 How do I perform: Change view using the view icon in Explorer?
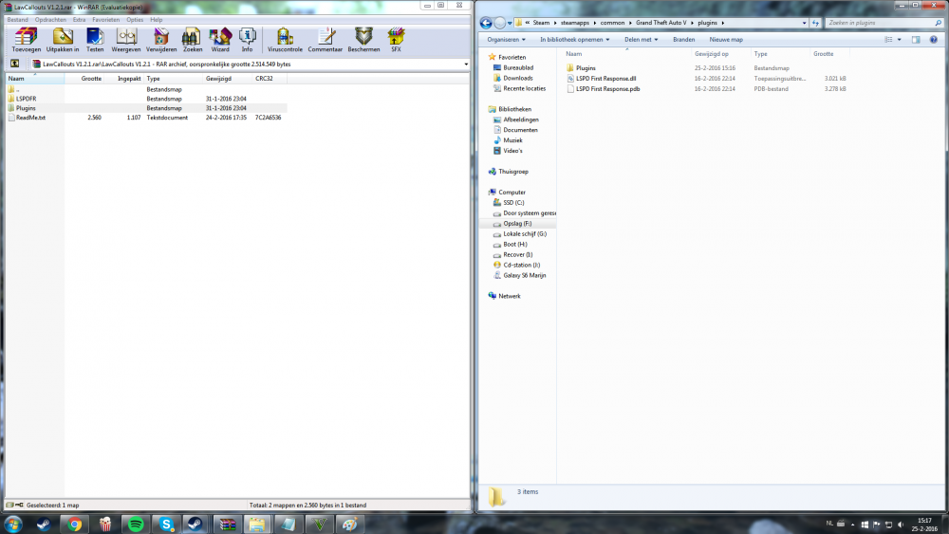click(888, 39)
